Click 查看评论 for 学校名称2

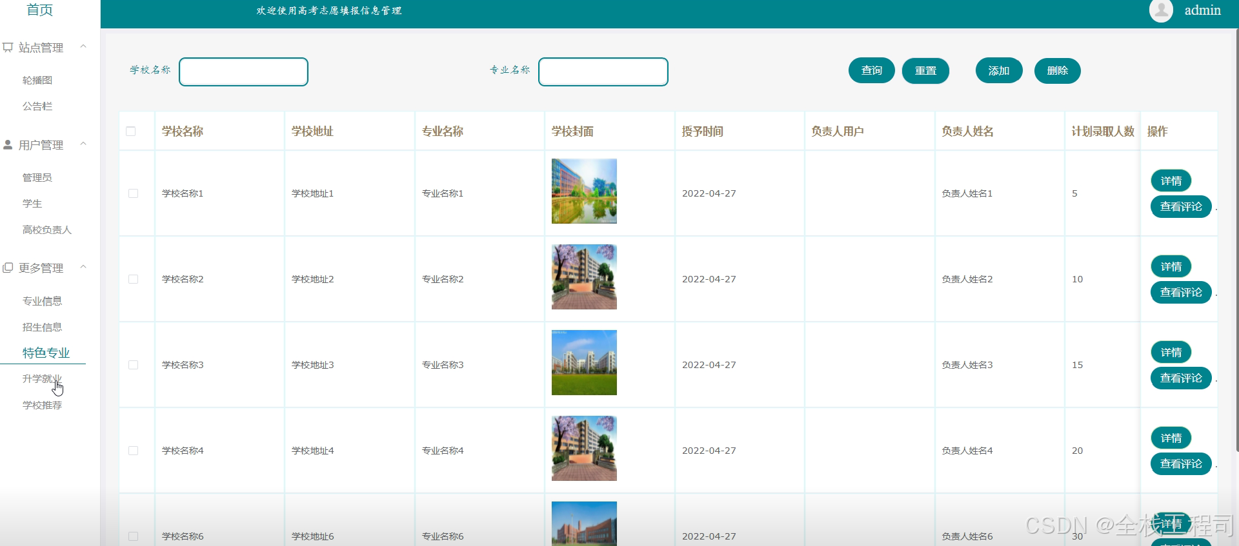[1181, 293]
